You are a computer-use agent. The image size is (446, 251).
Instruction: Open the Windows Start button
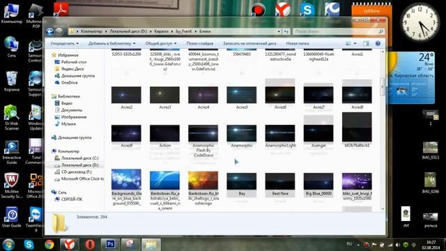[8, 245]
